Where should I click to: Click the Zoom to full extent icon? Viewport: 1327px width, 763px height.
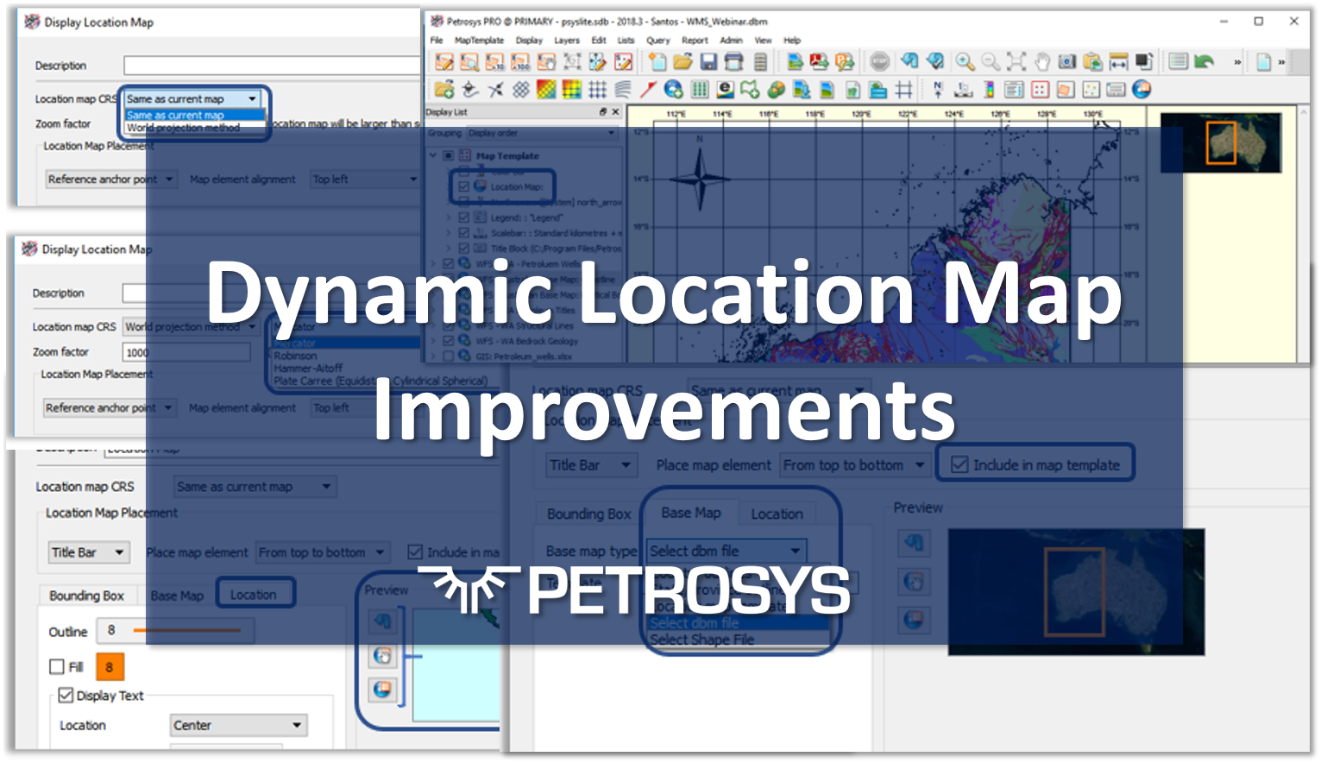pos(1016,61)
